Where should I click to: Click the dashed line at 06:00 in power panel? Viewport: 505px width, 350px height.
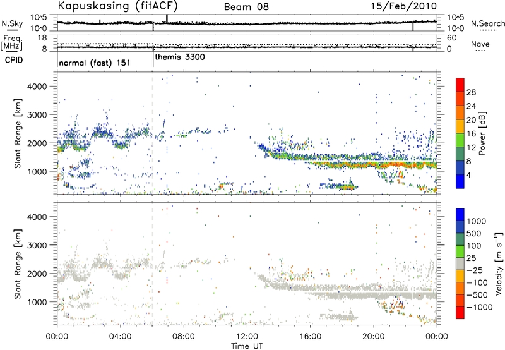(x=152, y=133)
